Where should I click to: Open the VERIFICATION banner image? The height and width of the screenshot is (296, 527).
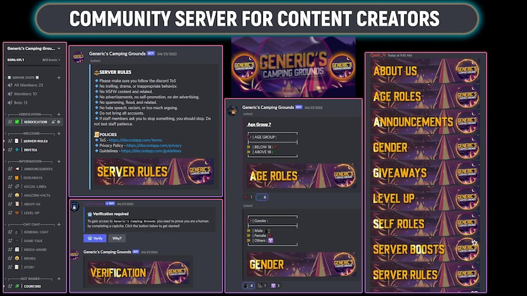click(x=138, y=273)
